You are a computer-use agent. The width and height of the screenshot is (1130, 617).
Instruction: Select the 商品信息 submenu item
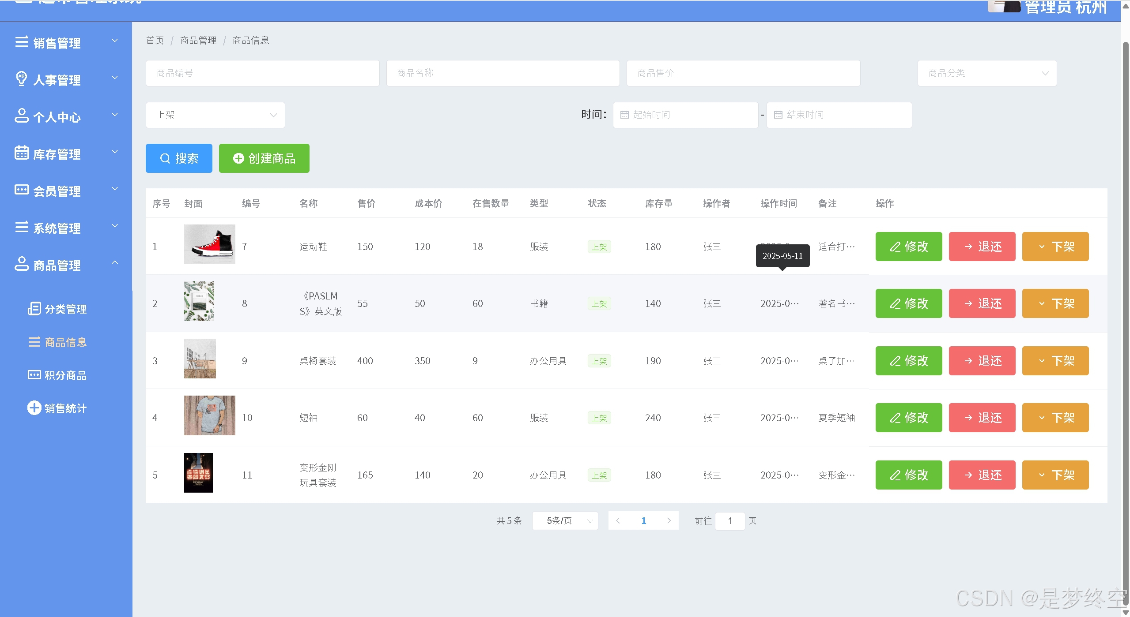pos(65,342)
